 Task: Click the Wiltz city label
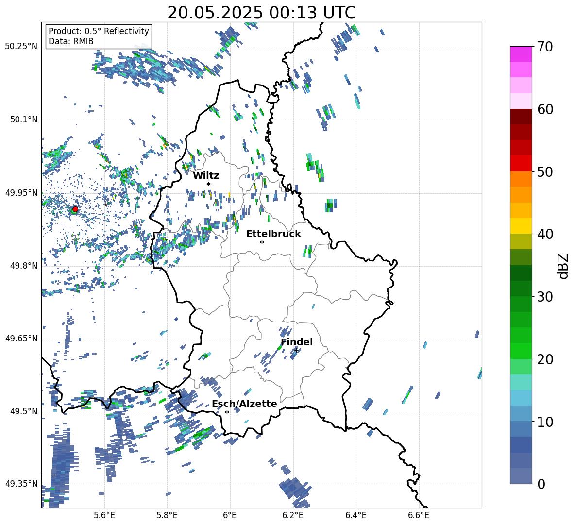[206, 176]
